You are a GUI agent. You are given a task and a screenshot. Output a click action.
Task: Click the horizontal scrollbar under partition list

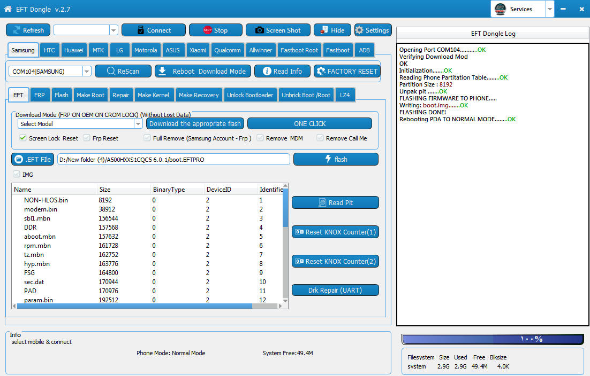coord(134,306)
